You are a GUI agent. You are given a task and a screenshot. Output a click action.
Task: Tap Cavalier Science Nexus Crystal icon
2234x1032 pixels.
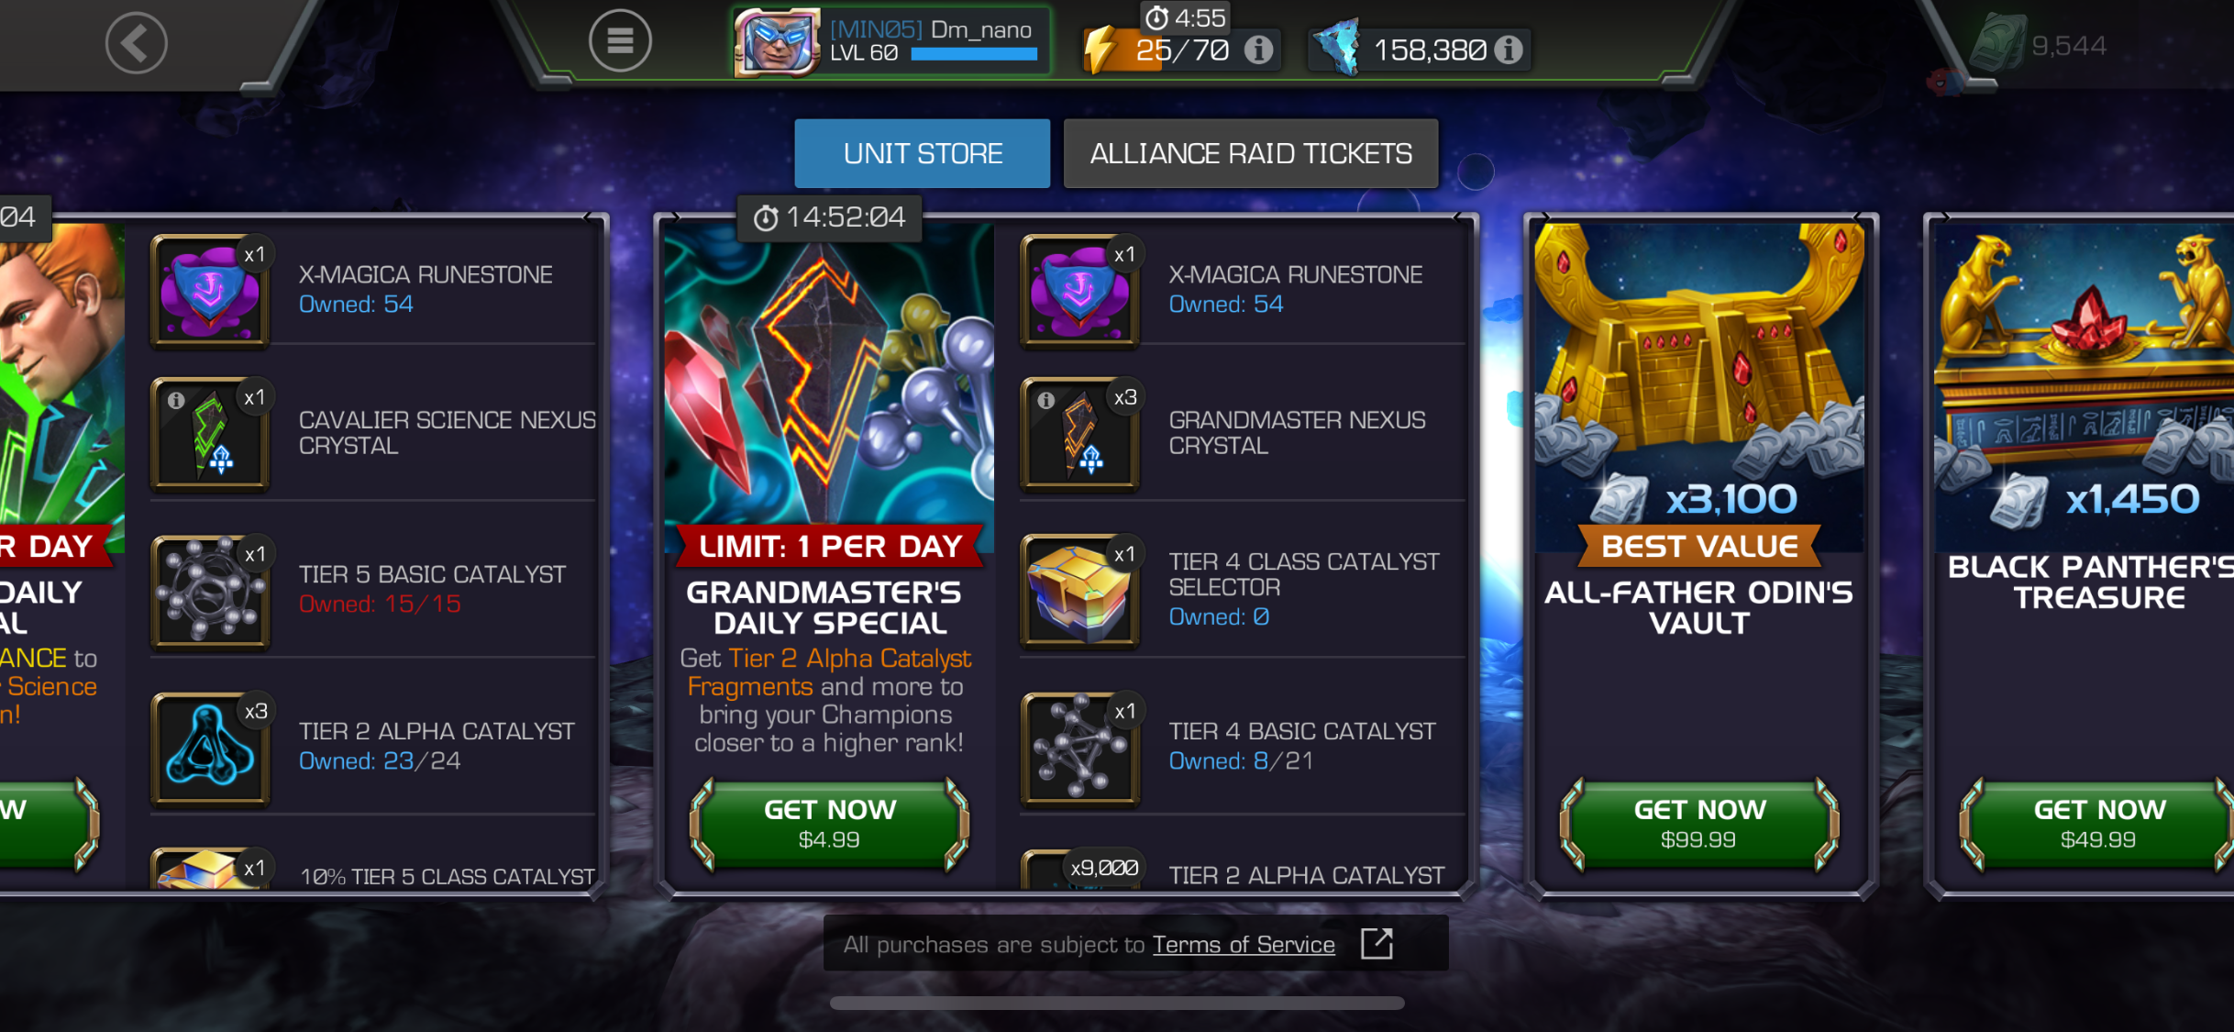click(x=211, y=434)
